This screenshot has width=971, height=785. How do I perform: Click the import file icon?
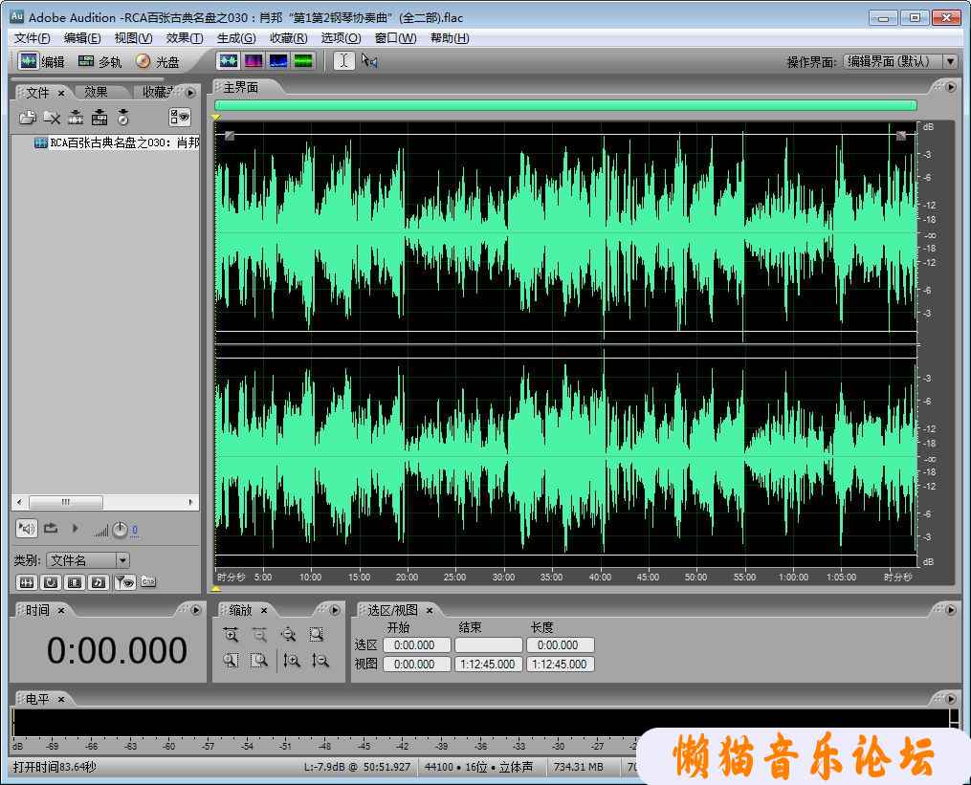click(x=27, y=117)
